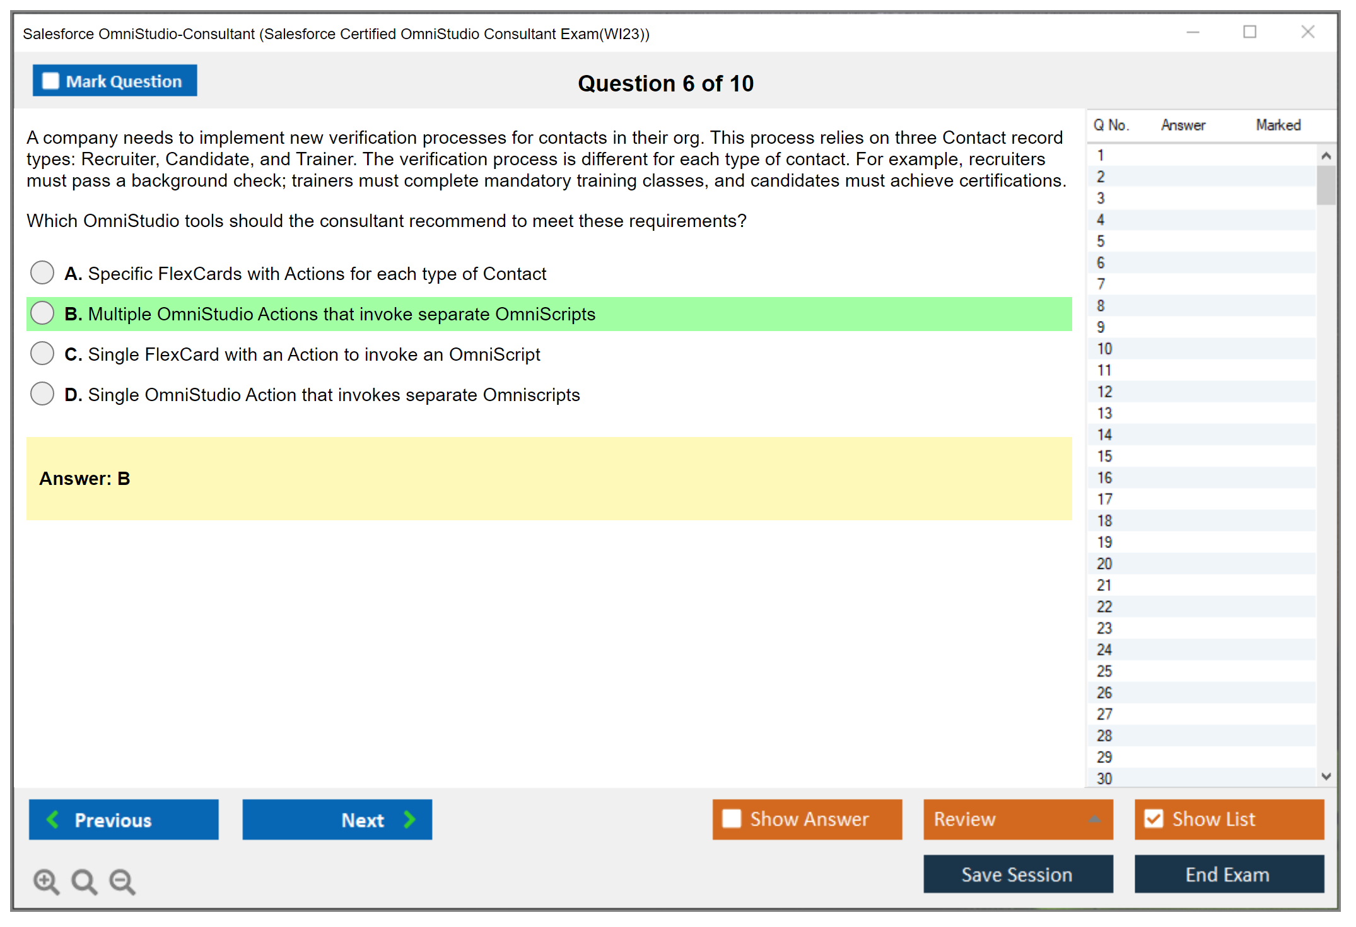Choose option C Single FlexCard radio button

(x=42, y=354)
